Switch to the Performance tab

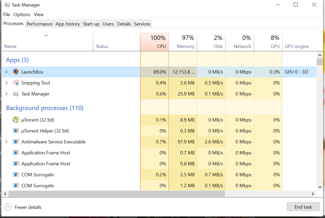coord(40,24)
